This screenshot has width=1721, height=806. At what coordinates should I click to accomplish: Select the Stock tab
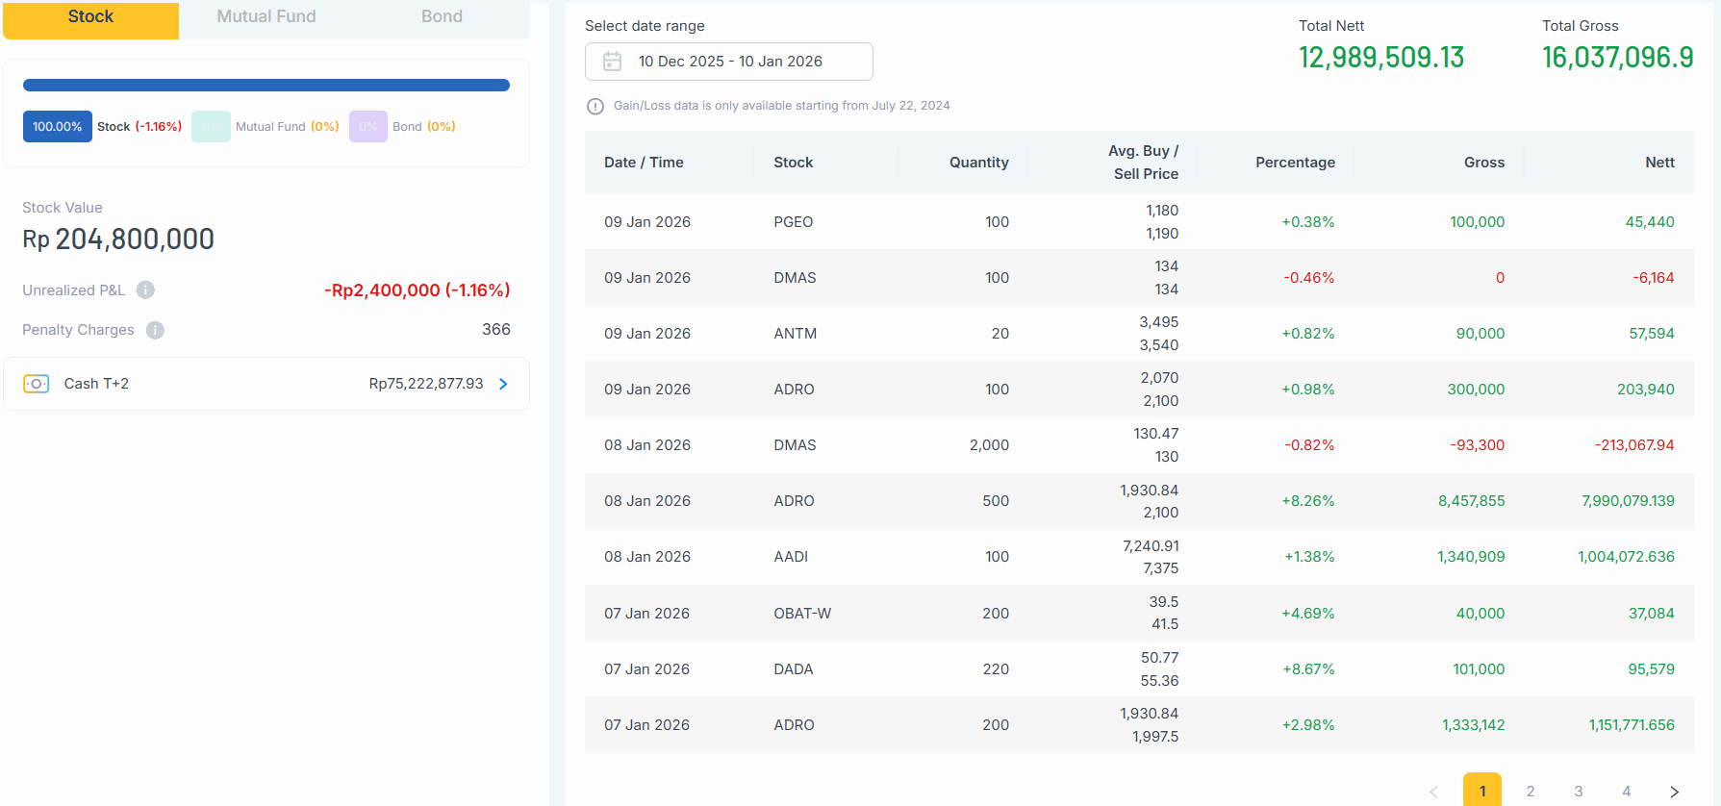(90, 17)
